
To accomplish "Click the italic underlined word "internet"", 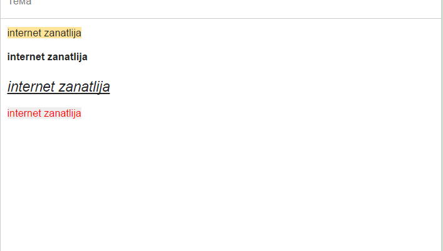I will click(x=31, y=87).
